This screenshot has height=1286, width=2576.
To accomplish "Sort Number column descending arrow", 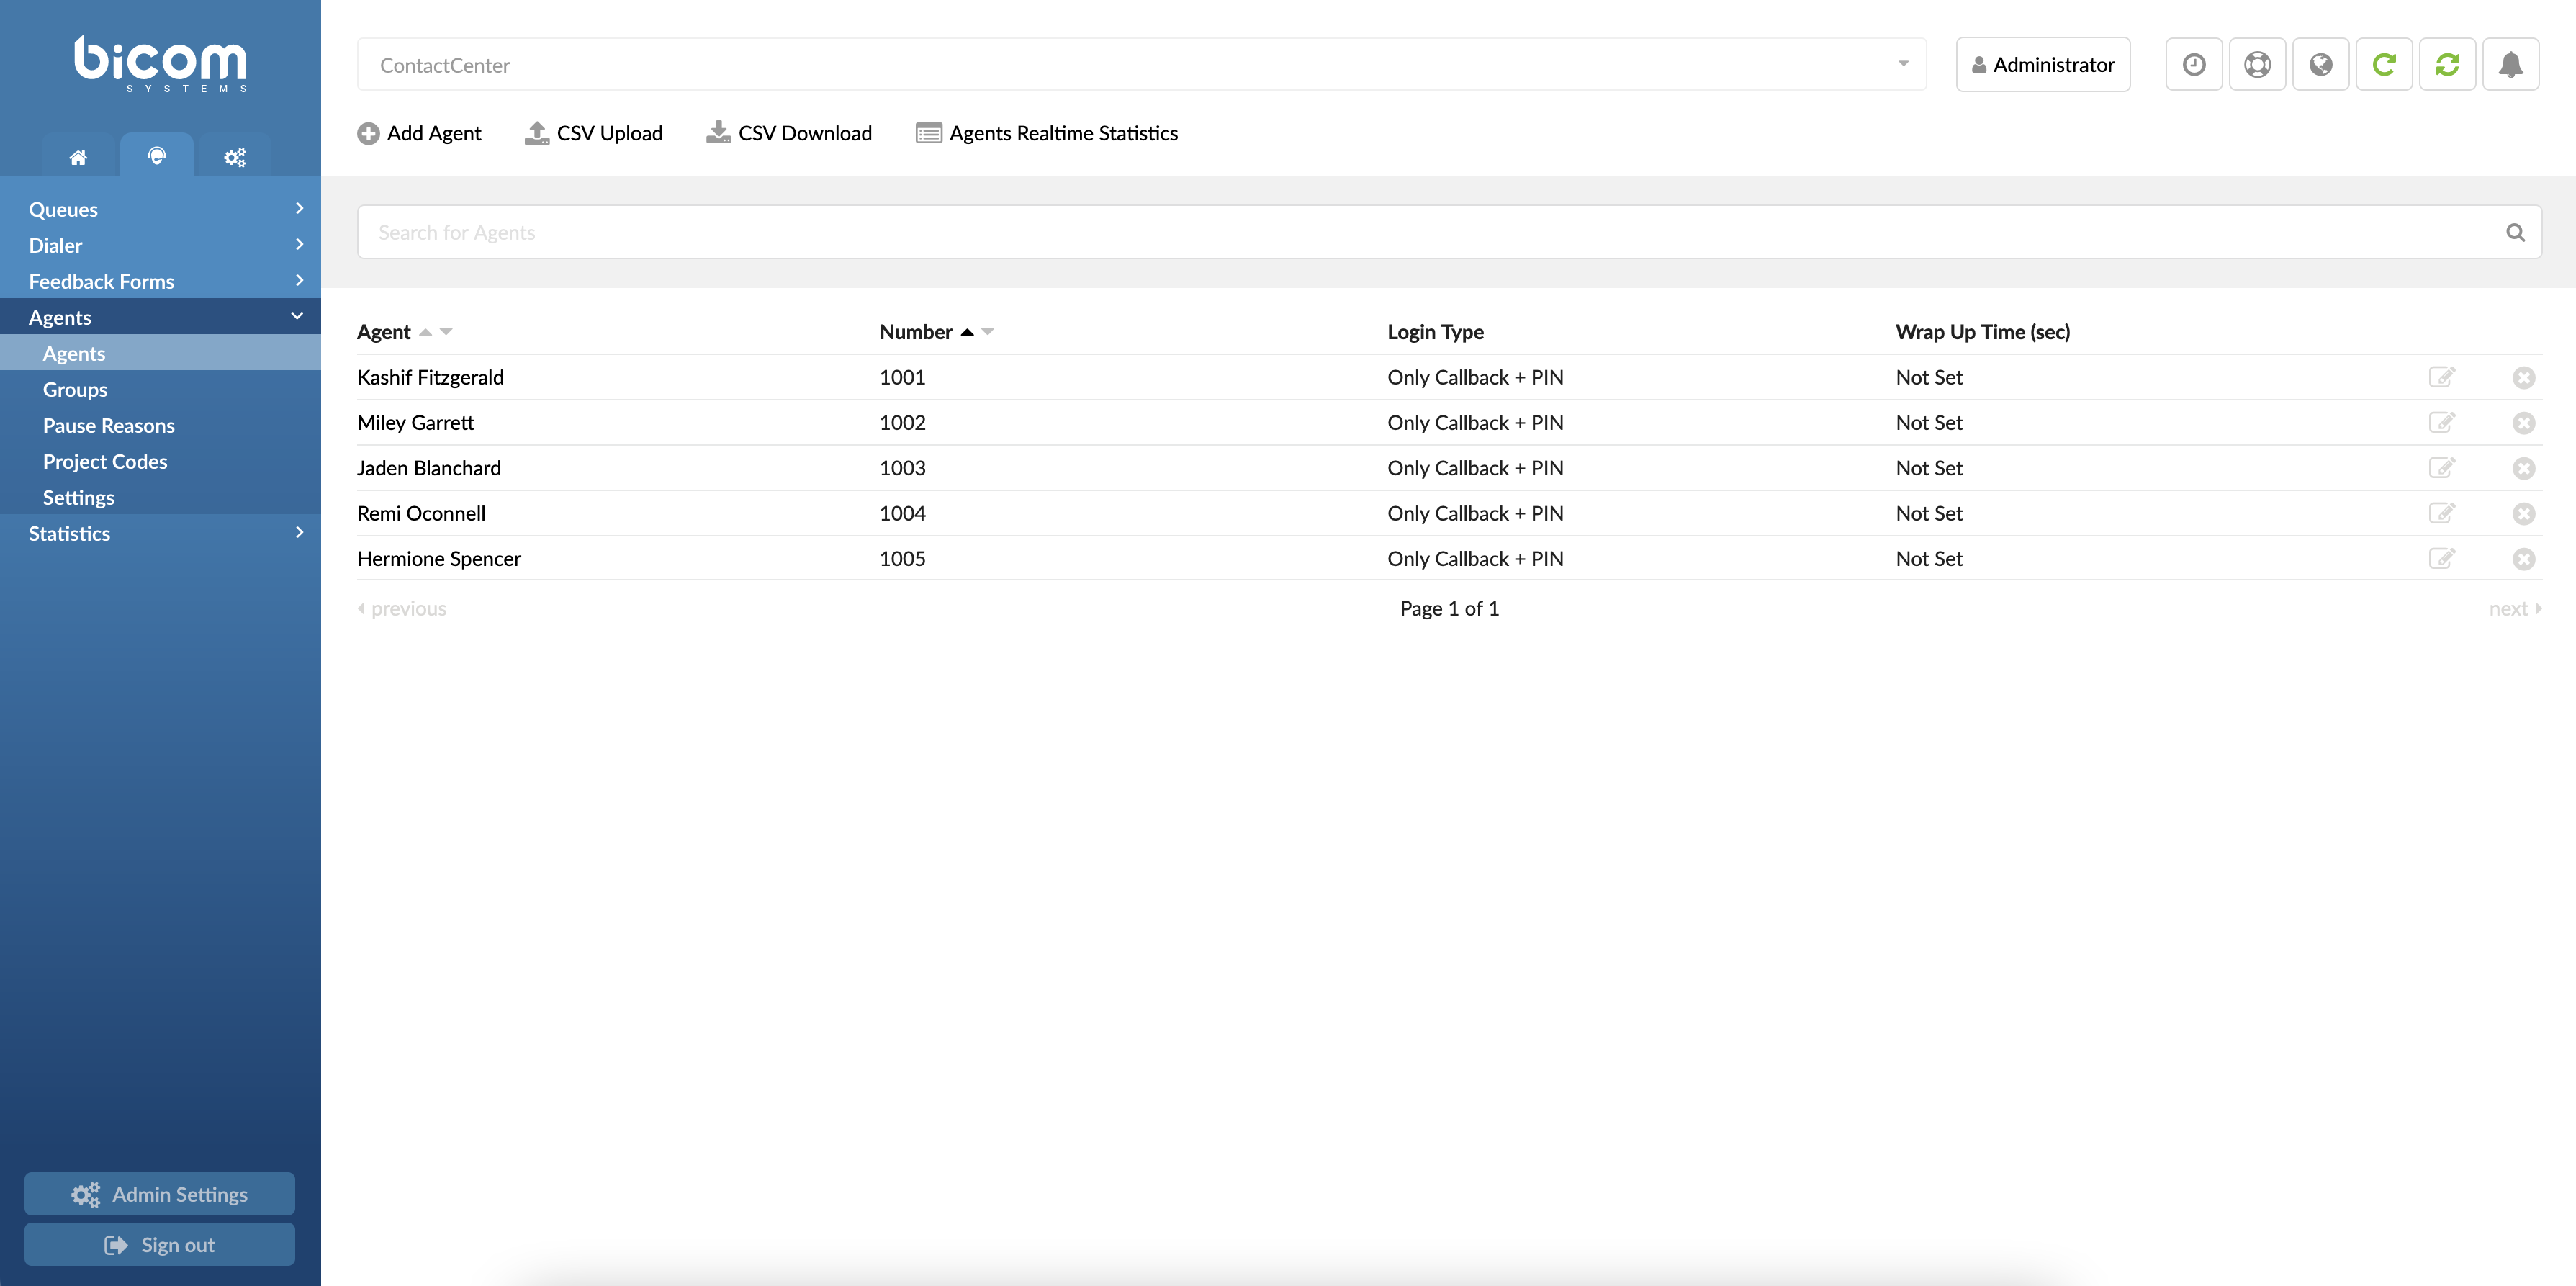I will 988,332.
